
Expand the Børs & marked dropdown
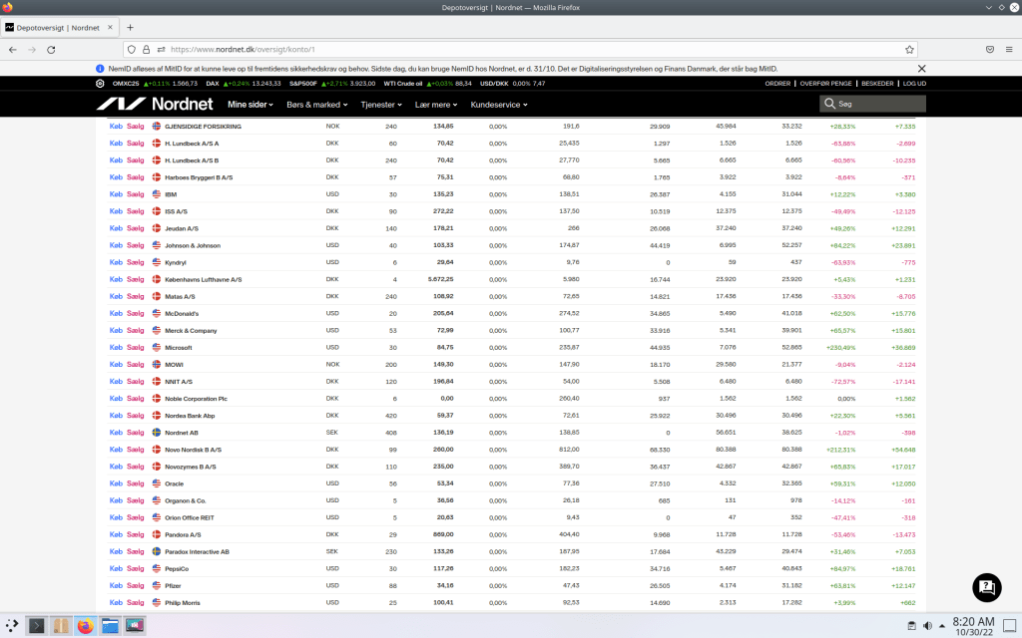pyautogui.click(x=316, y=104)
